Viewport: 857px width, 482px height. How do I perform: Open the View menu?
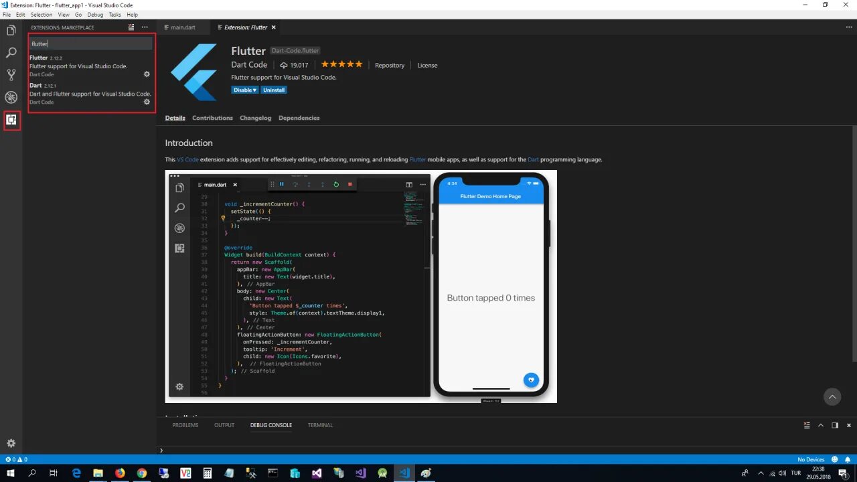(x=64, y=14)
